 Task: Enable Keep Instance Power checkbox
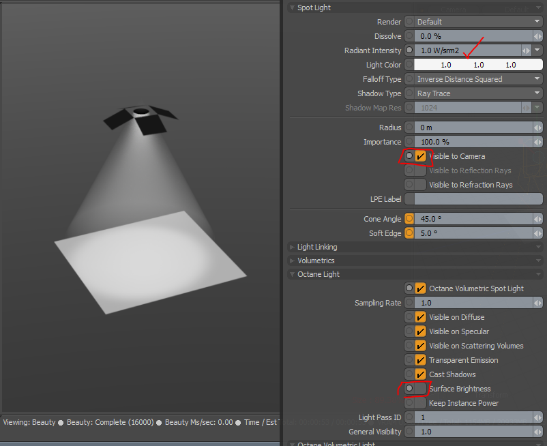pyautogui.click(x=420, y=403)
